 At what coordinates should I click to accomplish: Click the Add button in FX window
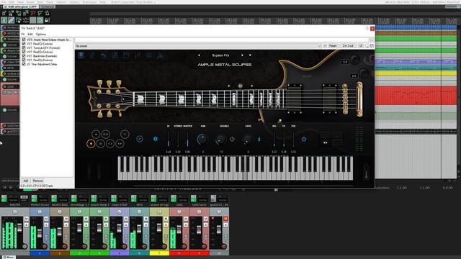click(x=26, y=181)
